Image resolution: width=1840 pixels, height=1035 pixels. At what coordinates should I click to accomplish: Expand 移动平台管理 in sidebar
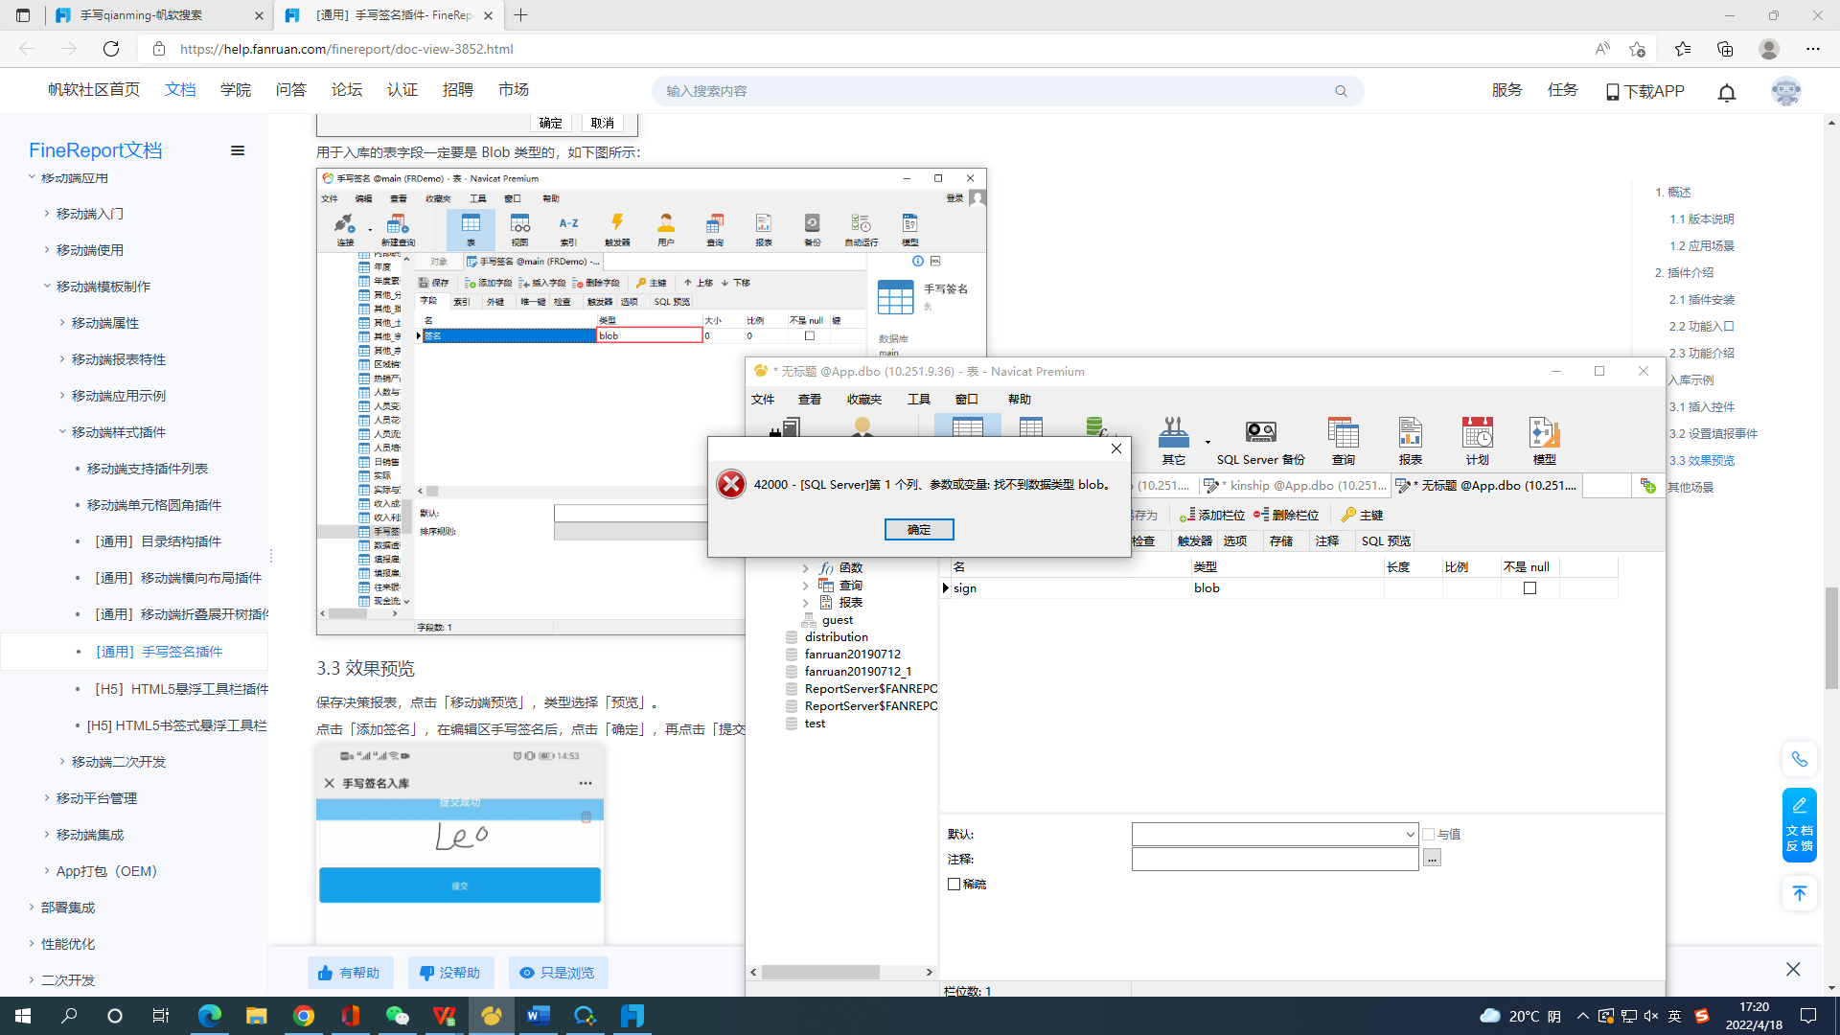tap(47, 797)
